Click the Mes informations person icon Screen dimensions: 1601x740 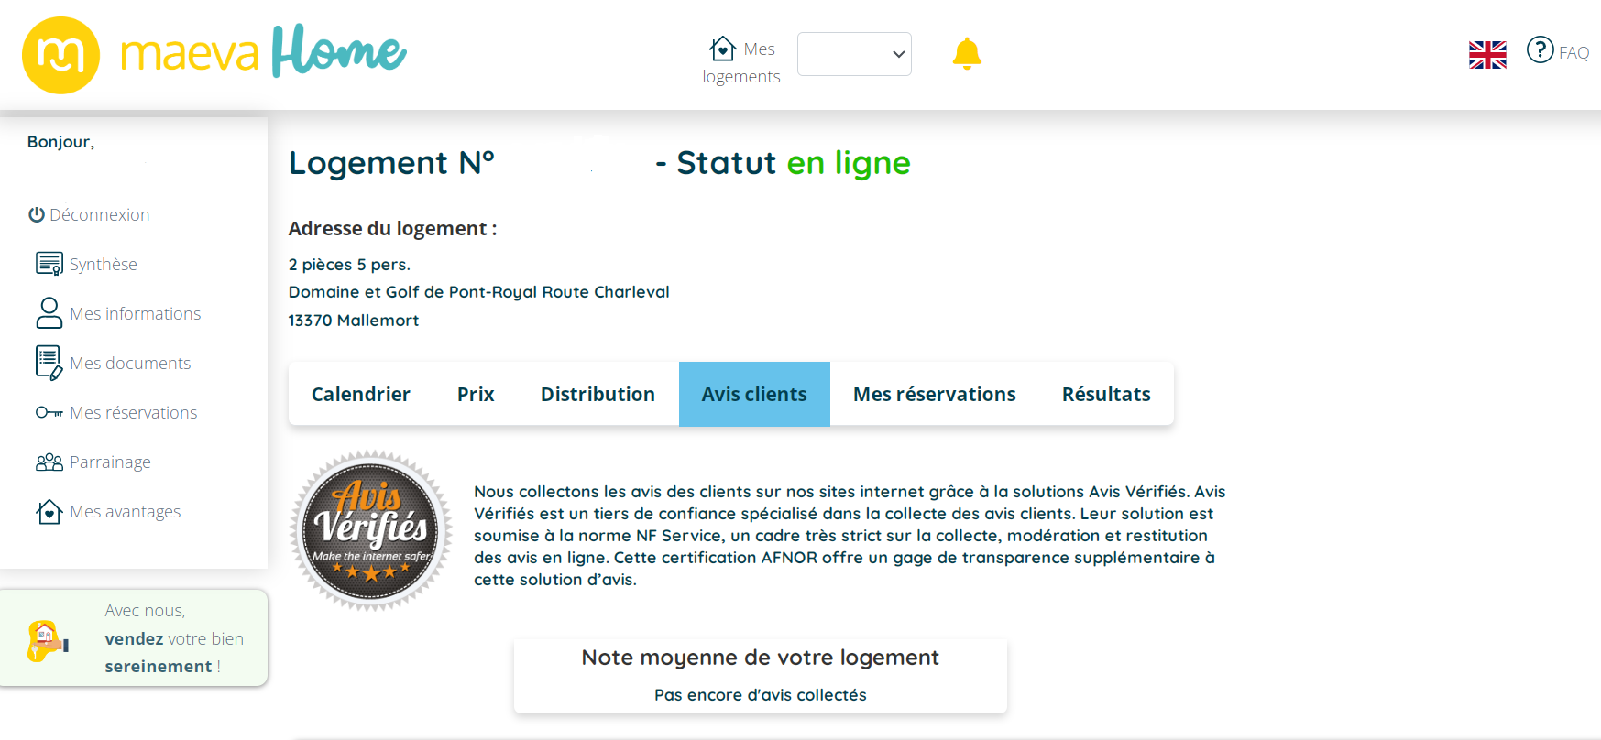49,313
